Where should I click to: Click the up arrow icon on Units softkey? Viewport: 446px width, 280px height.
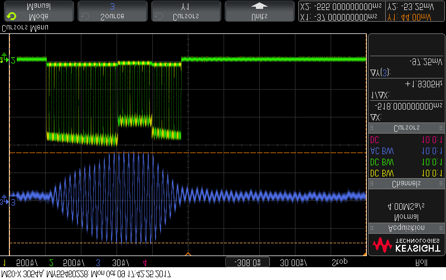coord(259,7)
